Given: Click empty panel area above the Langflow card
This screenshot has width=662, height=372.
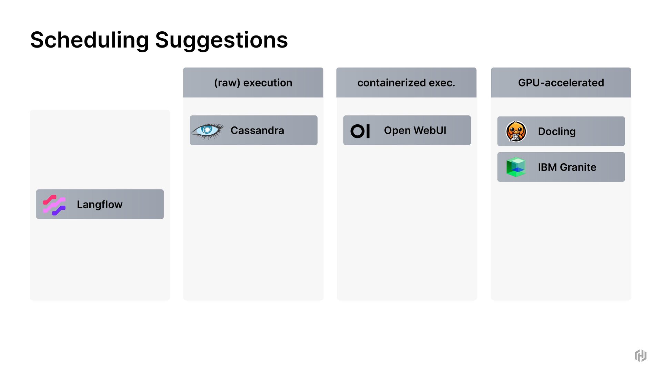Looking at the screenshot, I should [100, 148].
